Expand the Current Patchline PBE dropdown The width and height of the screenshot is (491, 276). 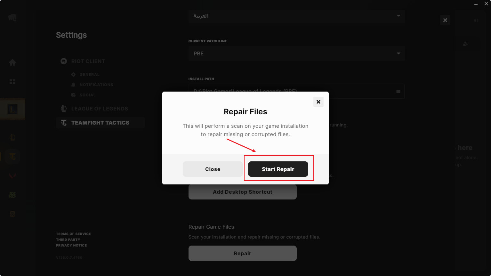coord(296,53)
